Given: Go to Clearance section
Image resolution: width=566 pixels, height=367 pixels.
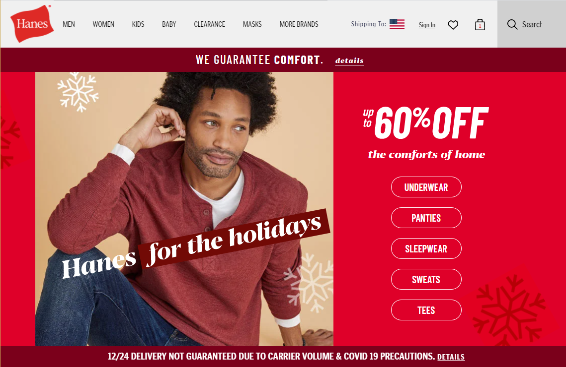Looking at the screenshot, I should 209,24.
